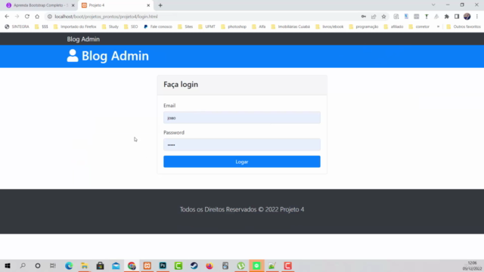Image resolution: width=484 pixels, height=272 pixels.
Task: Focus the Email input field
Action: point(242,118)
